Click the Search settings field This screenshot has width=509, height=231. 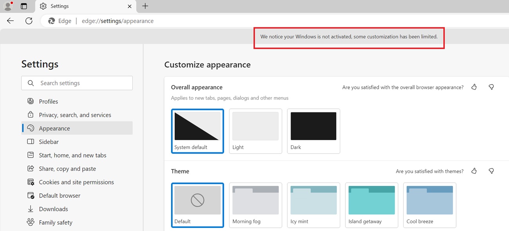[x=77, y=83]
